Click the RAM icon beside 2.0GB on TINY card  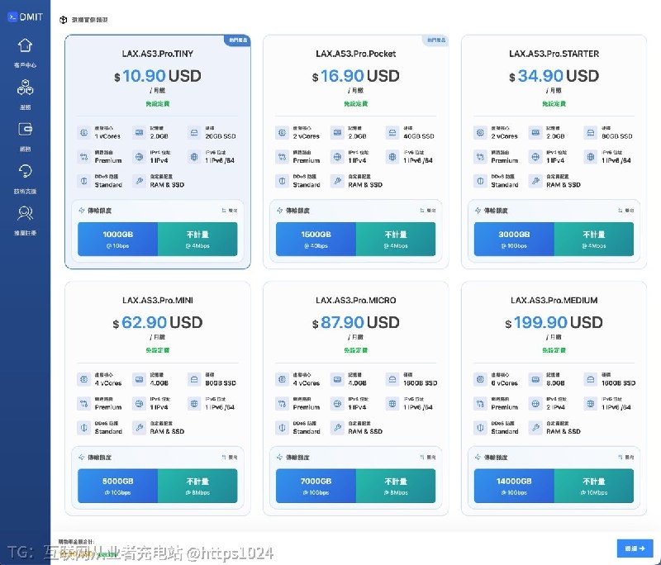pyautogui.click(x=139, y=133)
